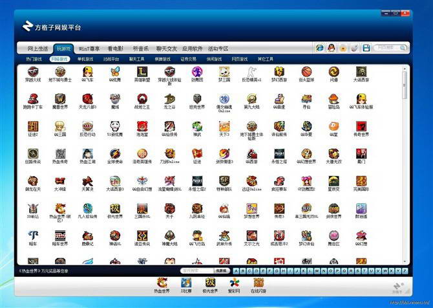Select the 单机游戏 subcategory

(x=85, y=59)
